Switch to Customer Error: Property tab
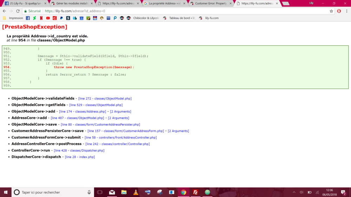The height and width of the screenshot is (197, 351). click(211, 4)
